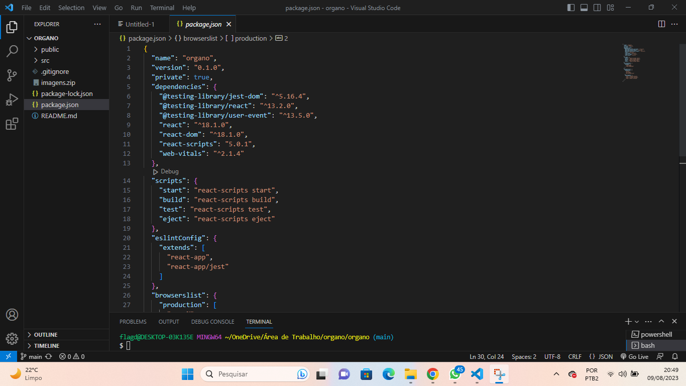686x386 pixels.
Task: Select package.json breadcrumb segment
Action: click(143, 38)
